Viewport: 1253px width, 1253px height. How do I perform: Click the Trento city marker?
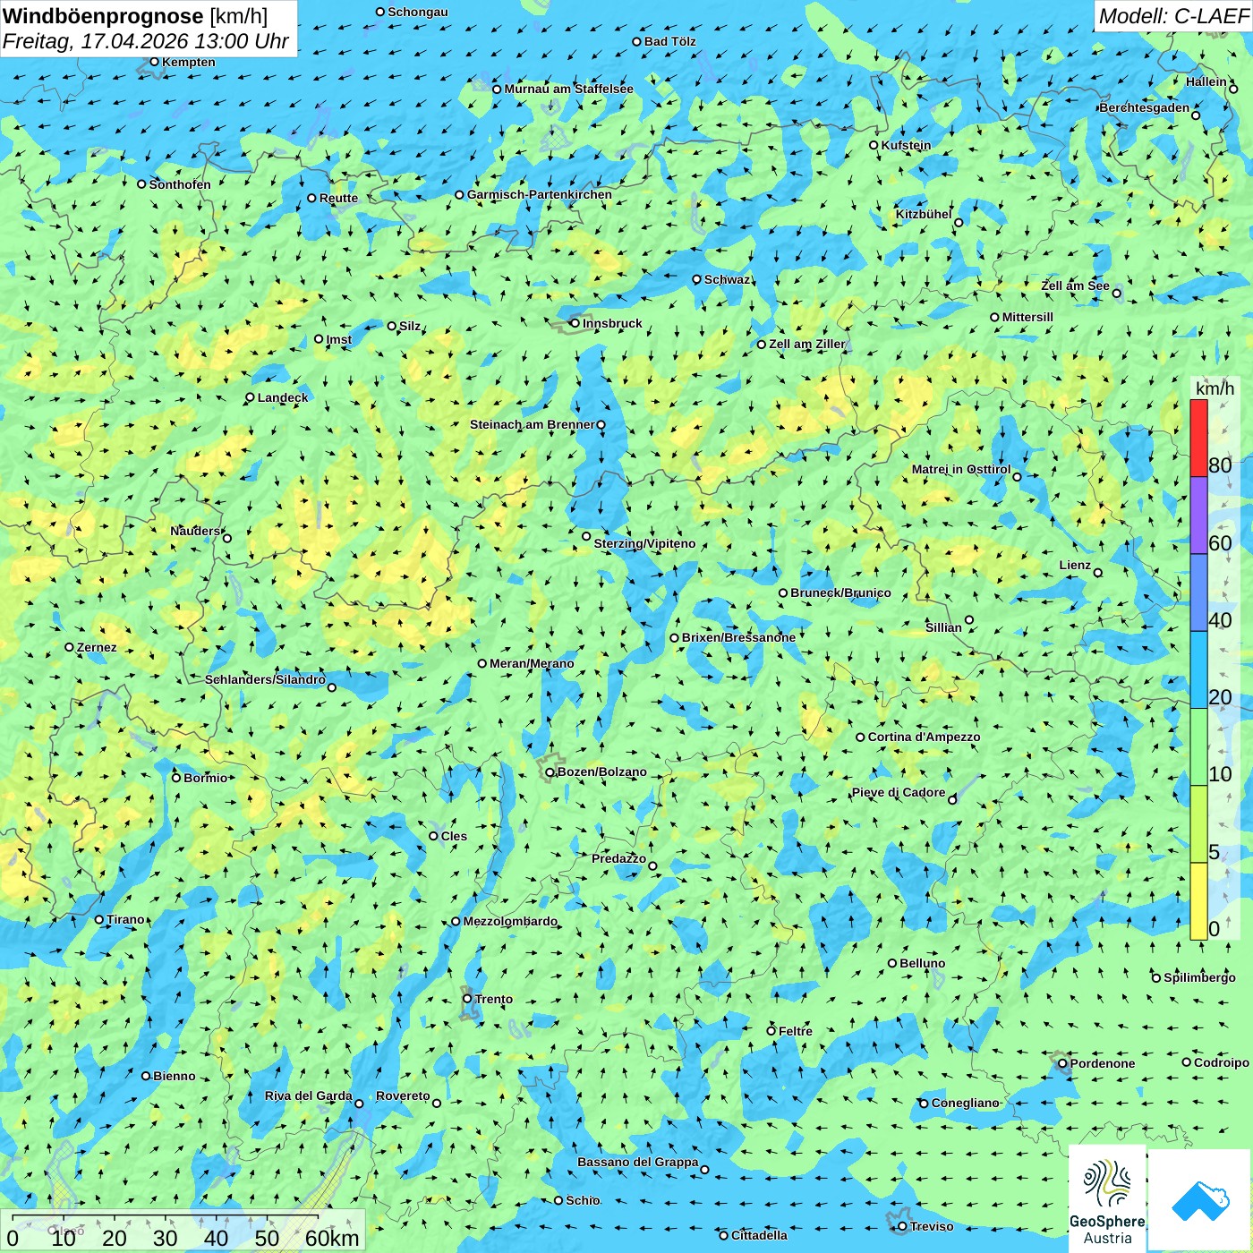click(467, 999)
